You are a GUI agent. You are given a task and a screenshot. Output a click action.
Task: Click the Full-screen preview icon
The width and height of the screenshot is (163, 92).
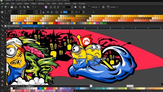click(75, 7)
